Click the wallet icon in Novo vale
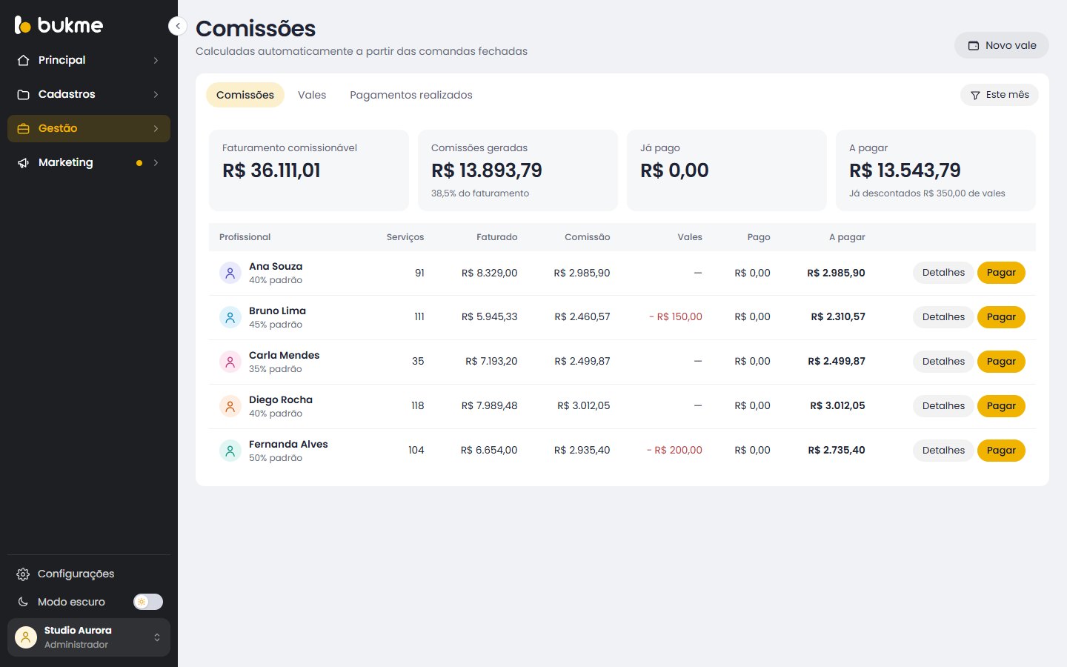The width and height of the screenshot is (1067, 667). click(974, 45)
